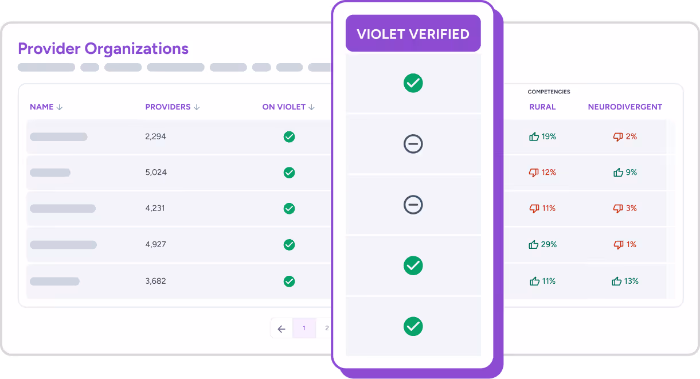Click the thumbs-up icon next to 19% Rural
This screenshot has height=379, width=700.
pos(533,136)
